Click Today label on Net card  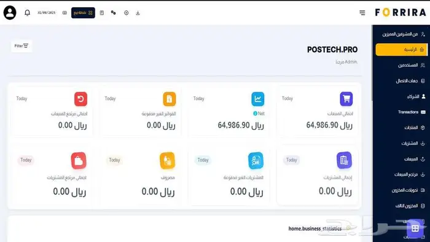[199, 98]
